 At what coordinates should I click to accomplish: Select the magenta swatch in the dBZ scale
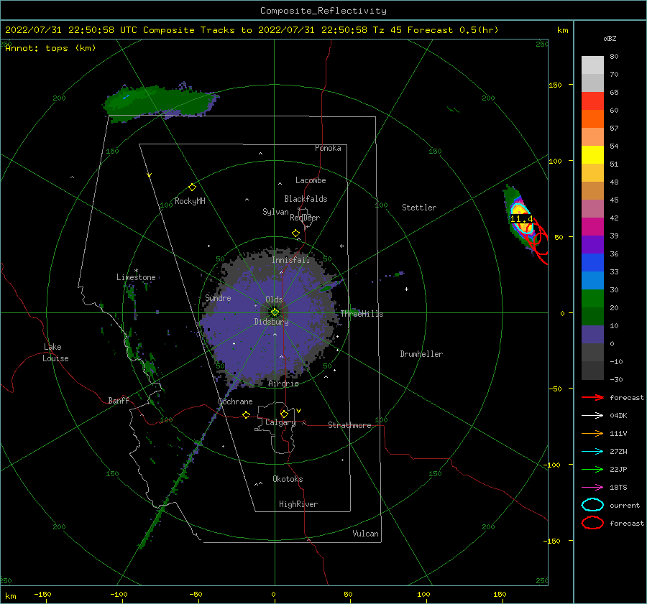tap(592, 227)
